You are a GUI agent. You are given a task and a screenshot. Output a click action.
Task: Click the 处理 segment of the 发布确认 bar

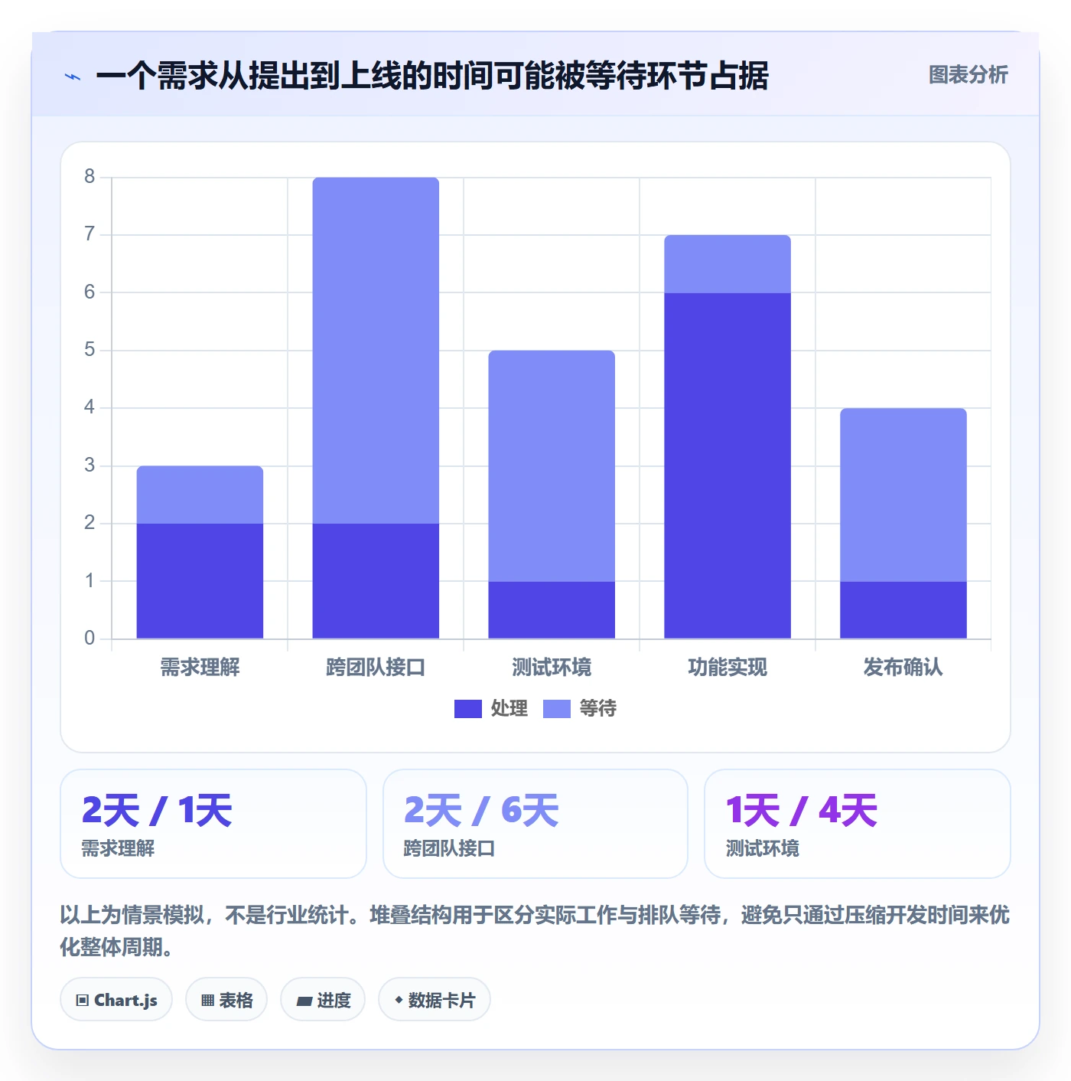click(903, 610)
